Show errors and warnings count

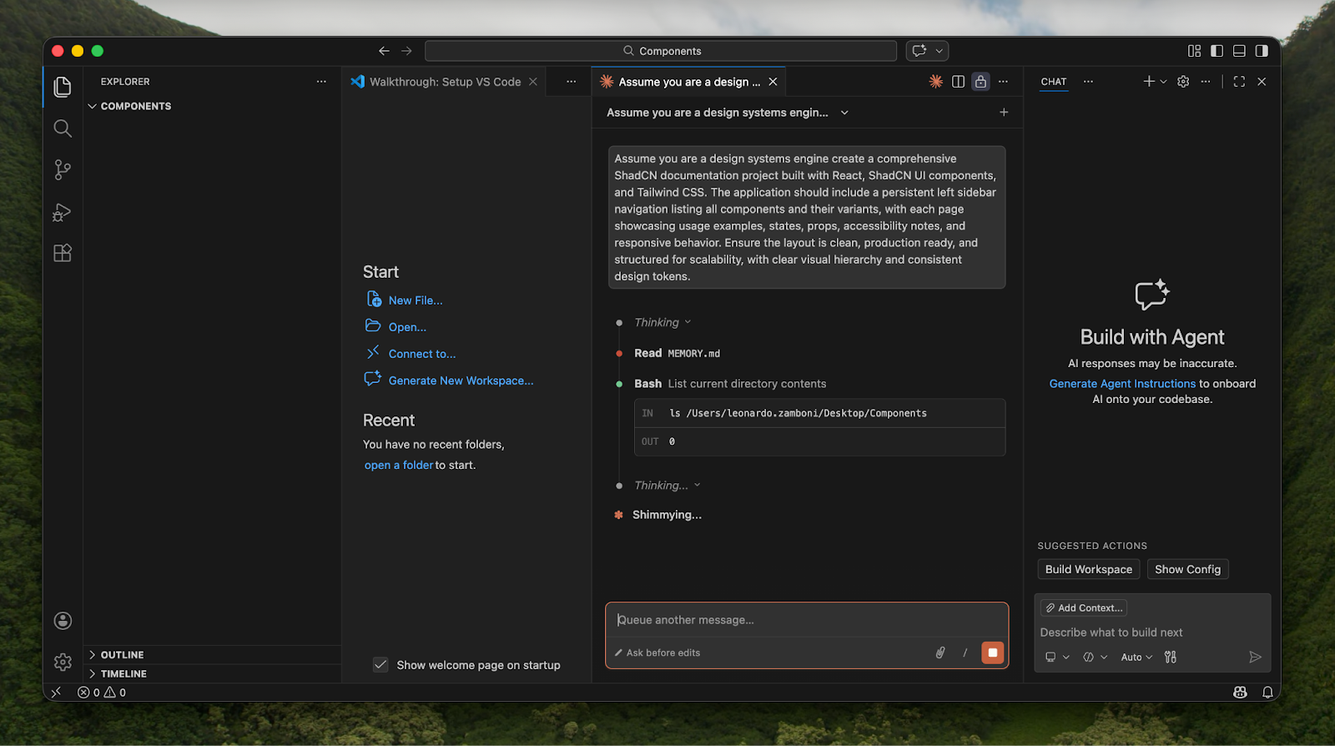click(102, 692)
